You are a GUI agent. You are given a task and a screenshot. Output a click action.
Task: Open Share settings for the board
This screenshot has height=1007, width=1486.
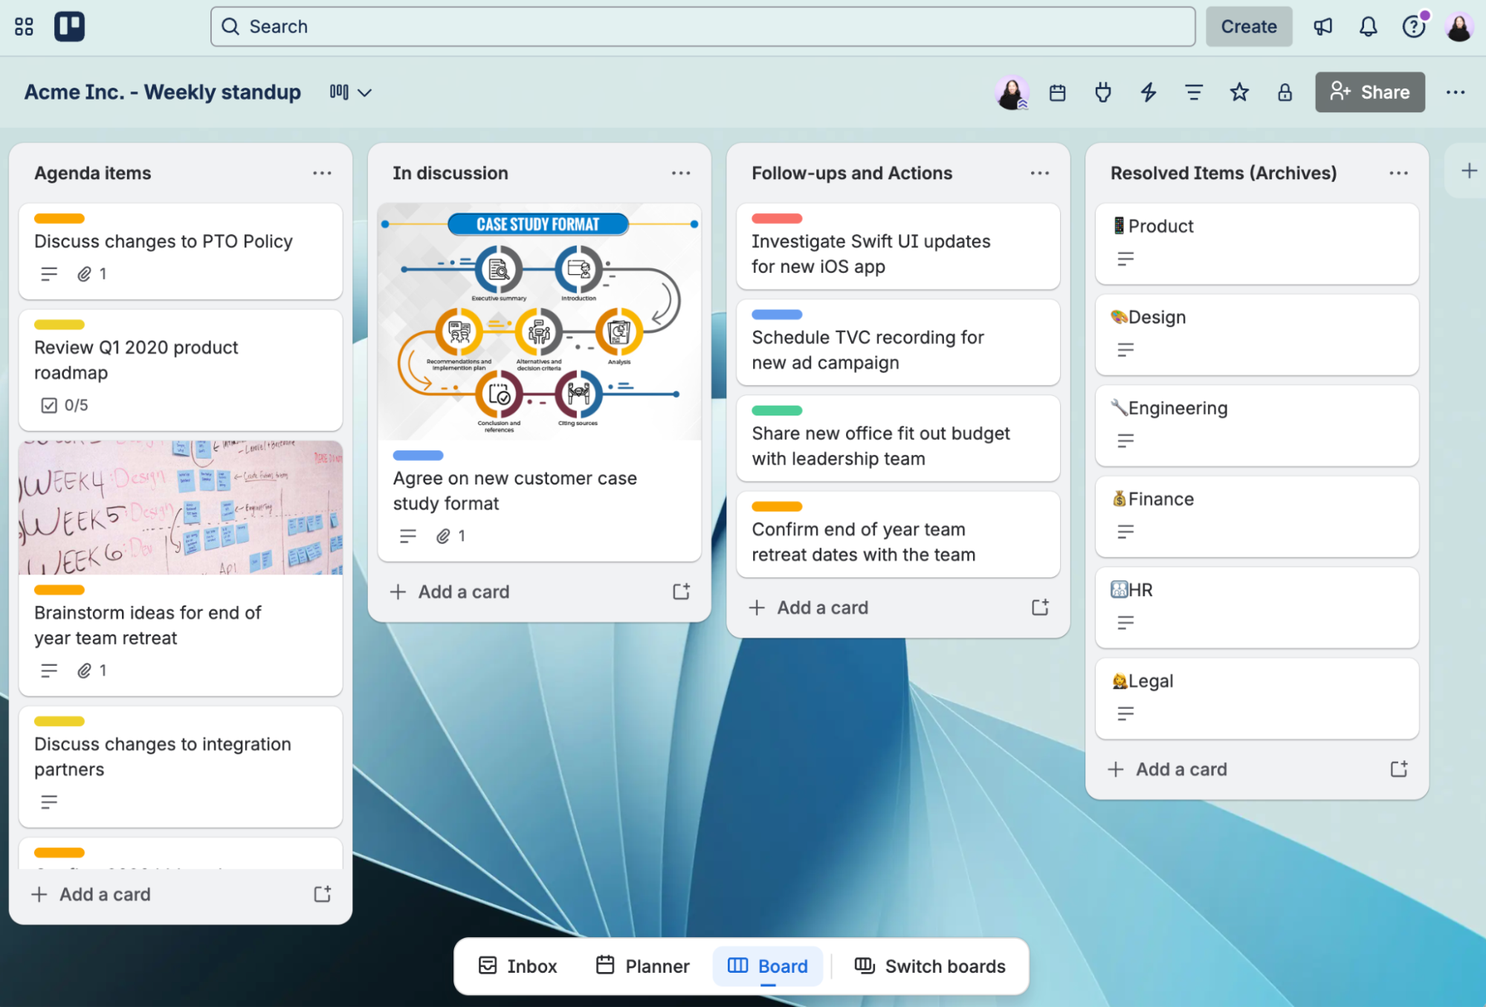[1369, 92]
